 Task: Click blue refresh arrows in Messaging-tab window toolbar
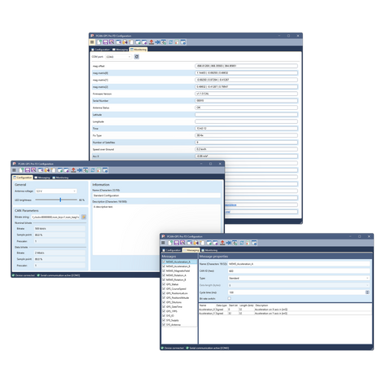tap(242, 243)
